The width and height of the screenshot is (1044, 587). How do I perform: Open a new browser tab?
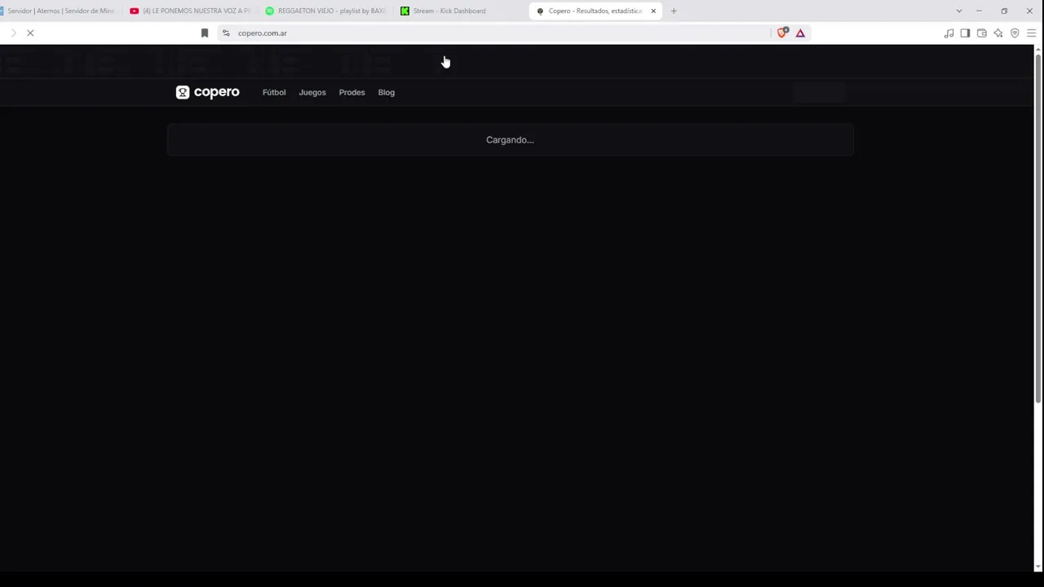674,11
